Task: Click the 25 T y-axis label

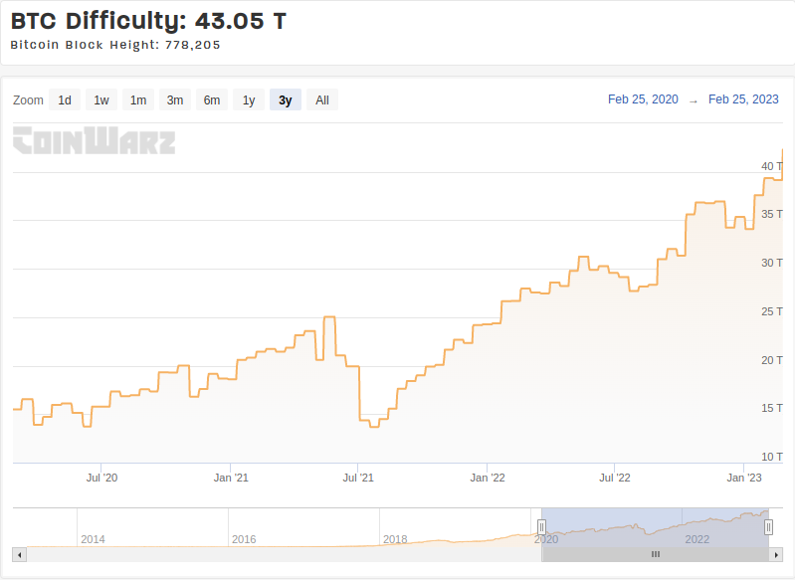Action: coord(772,311)
